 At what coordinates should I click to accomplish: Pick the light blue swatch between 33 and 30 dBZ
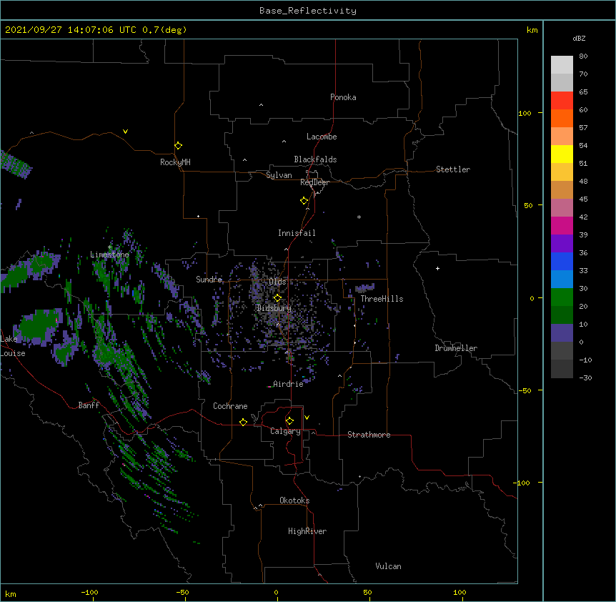pyautogui.click(x=562, y=279)
